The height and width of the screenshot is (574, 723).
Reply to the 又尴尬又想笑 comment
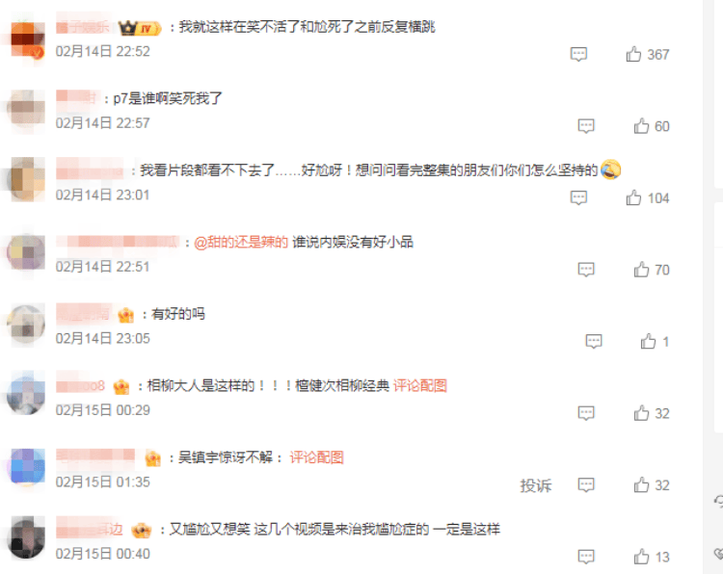pos(586,557)
